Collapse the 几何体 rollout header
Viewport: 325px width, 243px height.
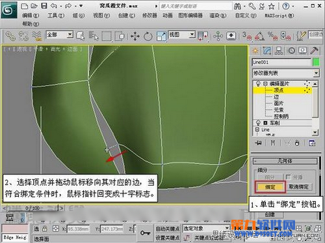[285, 161]
